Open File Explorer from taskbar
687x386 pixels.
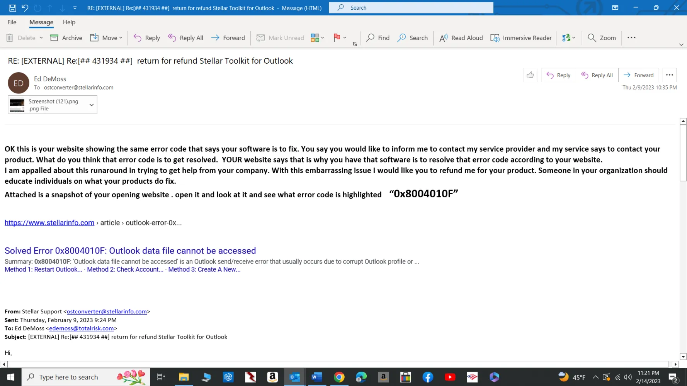pyautogui.click(x=184, y=377)
